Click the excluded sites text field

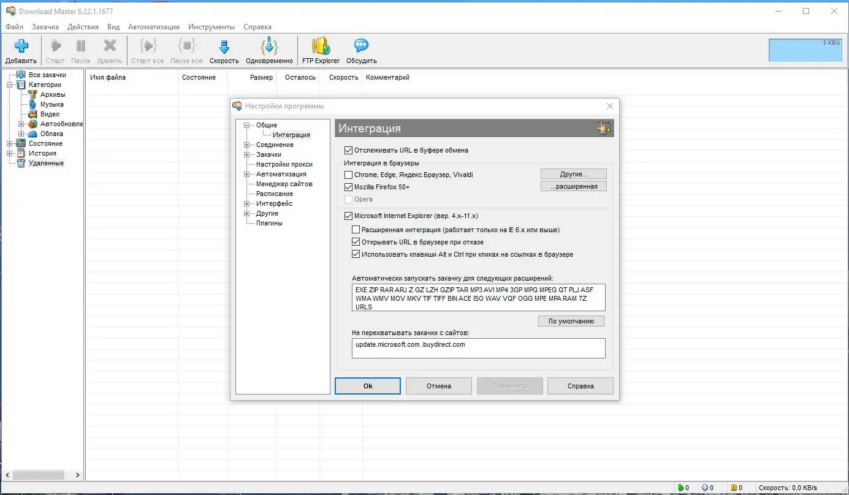coord(479,348)
